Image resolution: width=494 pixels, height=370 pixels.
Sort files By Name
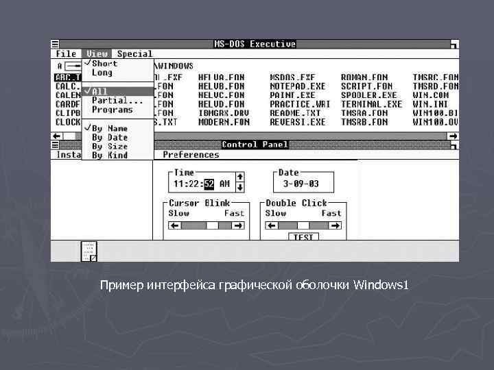(x=118, y=128)
